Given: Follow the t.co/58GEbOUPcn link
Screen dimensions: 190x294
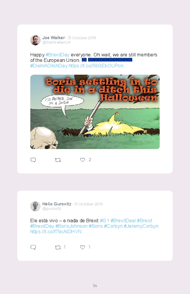Looking at the screenshot, I should tap(96, 66).
